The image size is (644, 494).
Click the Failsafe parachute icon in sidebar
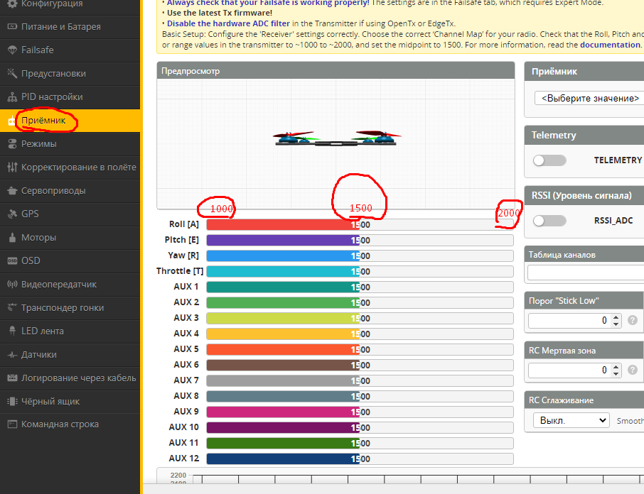(x=12, y=50)
